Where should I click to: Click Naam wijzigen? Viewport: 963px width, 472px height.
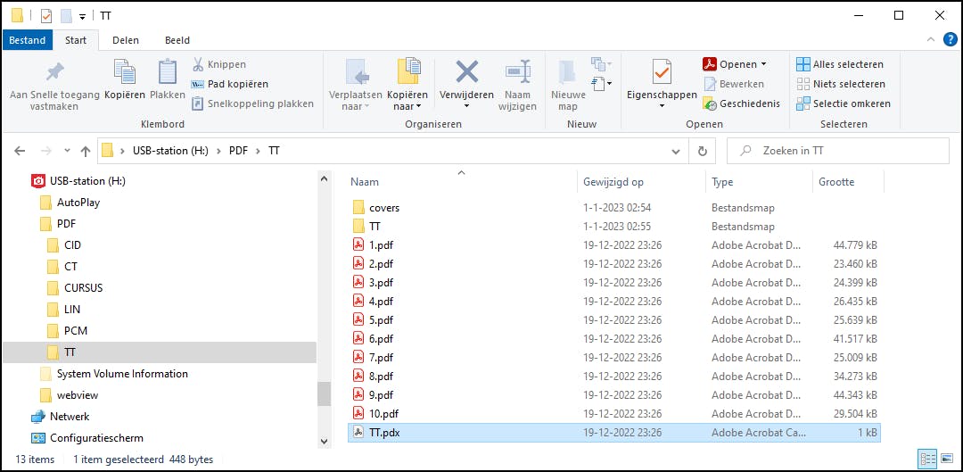520,86
